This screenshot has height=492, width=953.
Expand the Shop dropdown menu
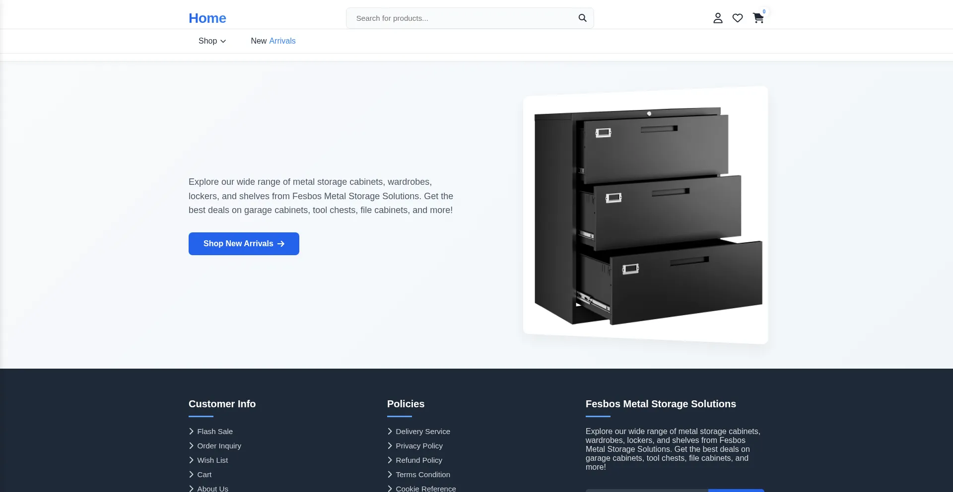(x=212, y=41)
